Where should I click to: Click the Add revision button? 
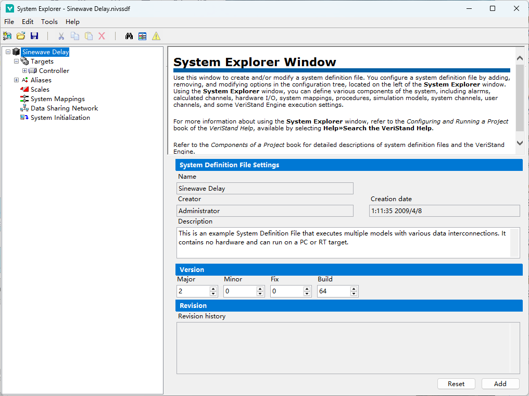(500, 384)
